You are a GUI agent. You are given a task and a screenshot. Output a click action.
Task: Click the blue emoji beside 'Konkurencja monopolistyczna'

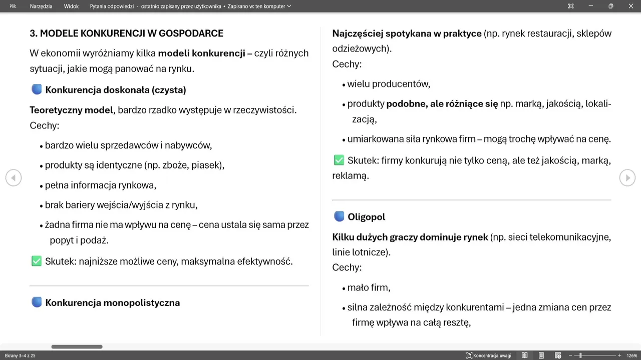tap(37, 302)
